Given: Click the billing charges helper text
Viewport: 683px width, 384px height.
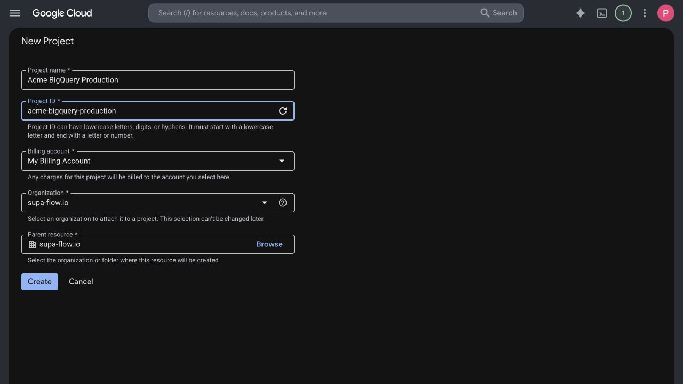Looking at the screenshot, I should [129, 177].
